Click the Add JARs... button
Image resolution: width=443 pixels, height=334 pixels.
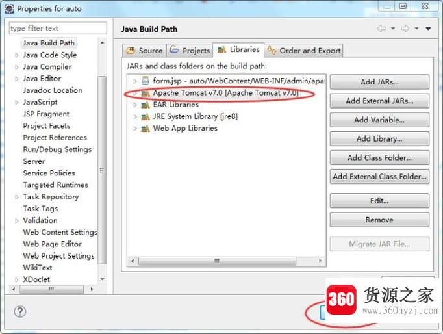[x=379, y=82]
